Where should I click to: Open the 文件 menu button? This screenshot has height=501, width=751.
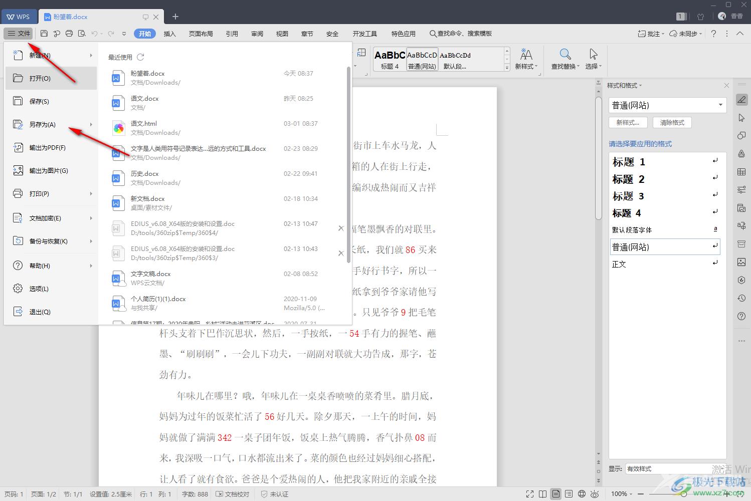pos(19,34)
